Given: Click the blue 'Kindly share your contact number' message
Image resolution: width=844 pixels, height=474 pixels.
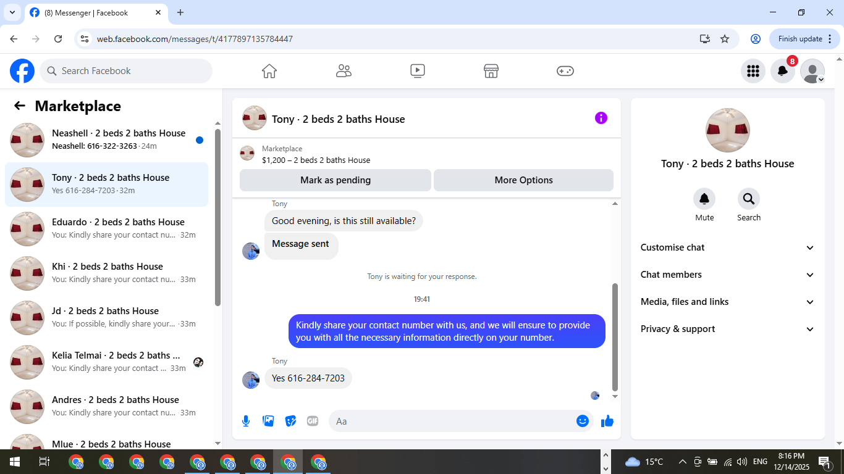Looking at the screenshot, I should 447,331.
